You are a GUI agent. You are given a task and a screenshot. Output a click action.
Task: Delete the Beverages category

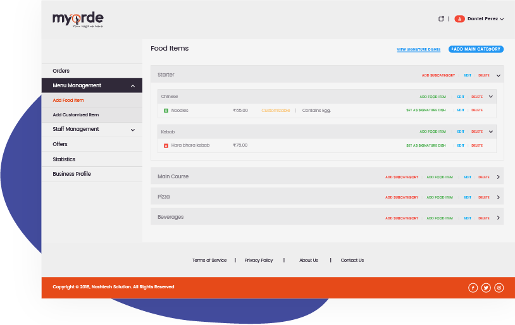point(484,218)
